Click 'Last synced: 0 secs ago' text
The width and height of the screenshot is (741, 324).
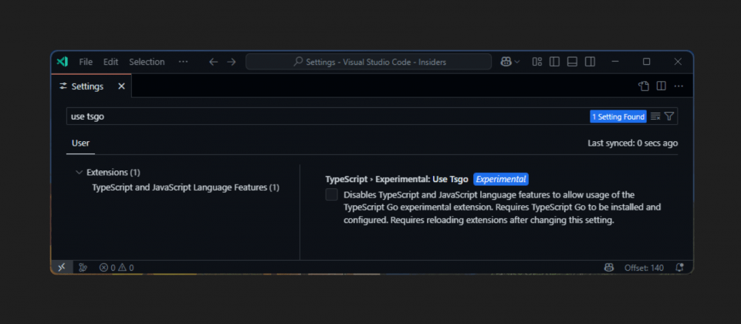pos(632,143)
